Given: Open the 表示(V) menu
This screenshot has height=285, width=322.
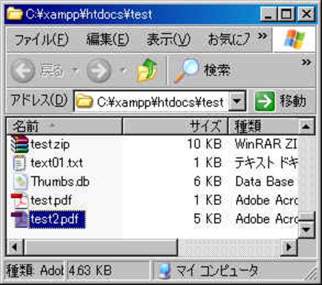Looking at the screenshot, I should pyautogui.click(x=168, y=39).
